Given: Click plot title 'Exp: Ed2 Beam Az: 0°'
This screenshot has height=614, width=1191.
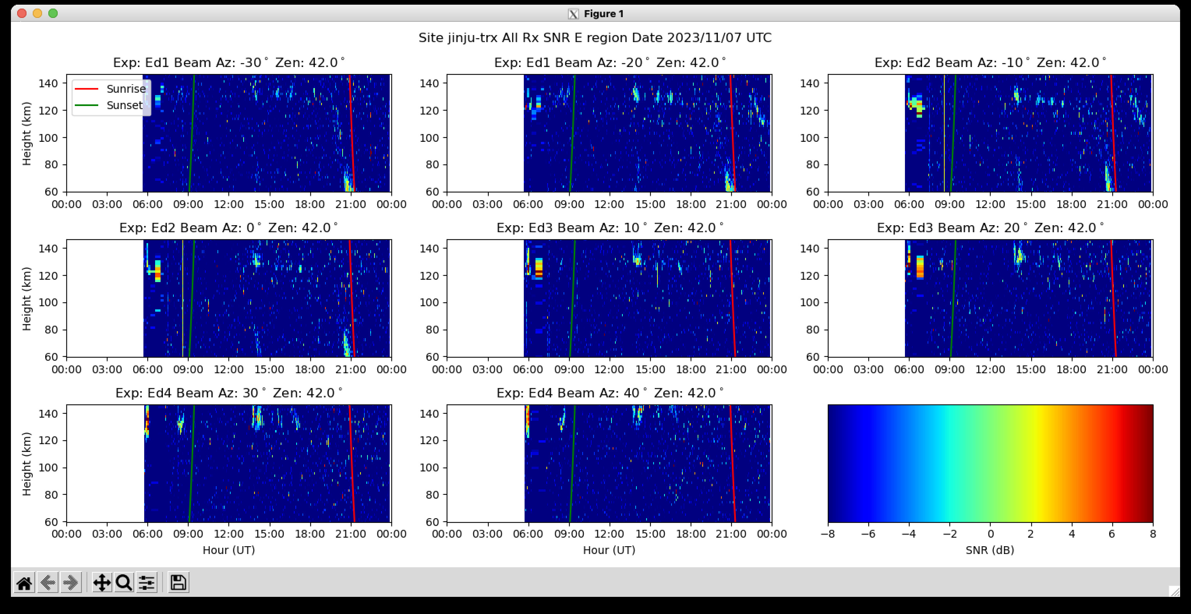Looking at the screenshot, I should coord(229,228).
